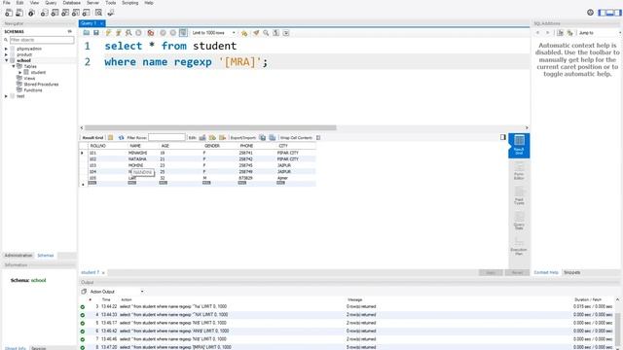Create new schema toolbar icon
623x350 pixels.
45,13
